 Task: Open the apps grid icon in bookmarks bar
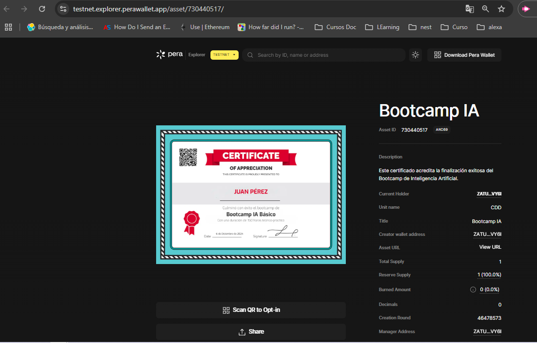8,27
